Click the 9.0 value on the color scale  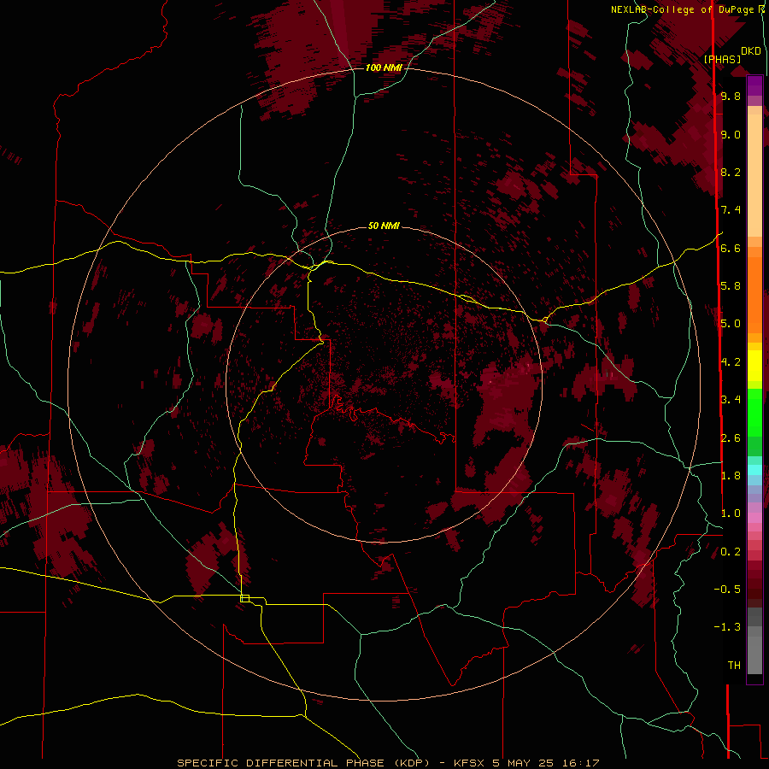(731, 134)
